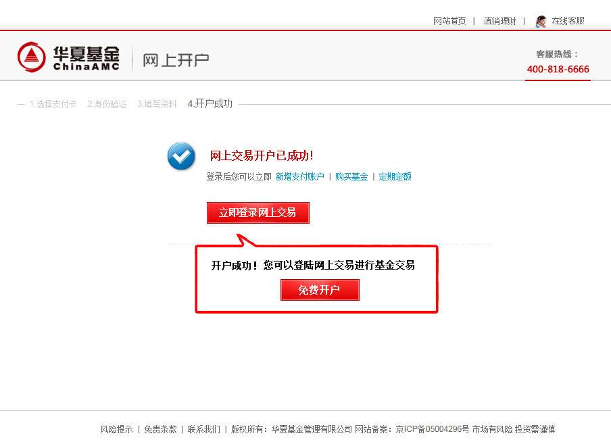Click the online customer service avatar icon
This screenshot has height=446, width=611.
pyautogui.click(x=541, y=22)
